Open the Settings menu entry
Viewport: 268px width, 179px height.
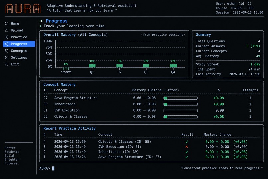click(16, 57)
